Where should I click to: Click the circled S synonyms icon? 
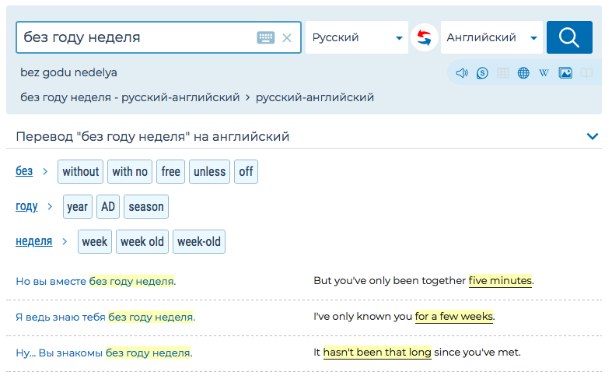point(482,72)
